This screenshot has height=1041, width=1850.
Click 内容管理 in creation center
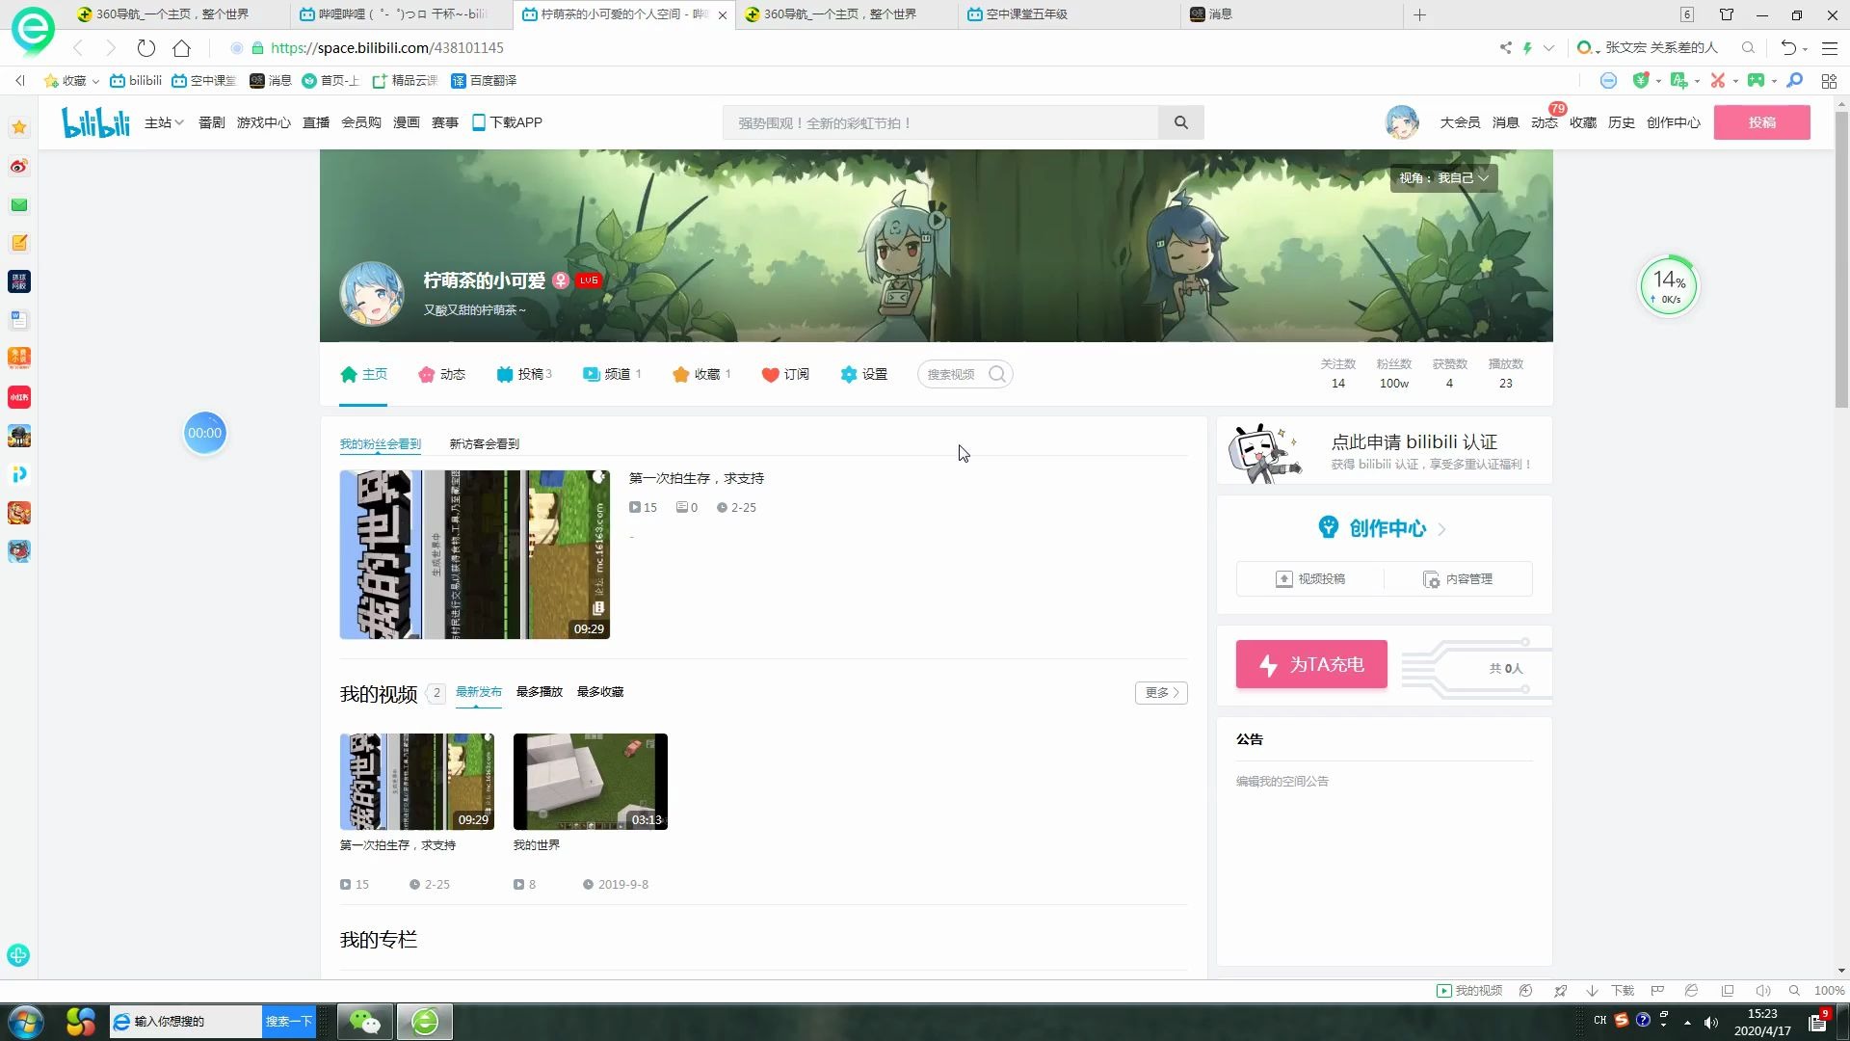1458,578
